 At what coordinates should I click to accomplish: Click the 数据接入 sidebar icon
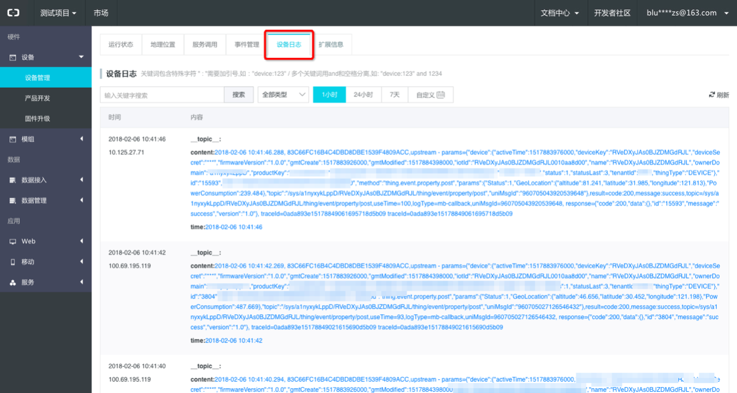(12, 180)
